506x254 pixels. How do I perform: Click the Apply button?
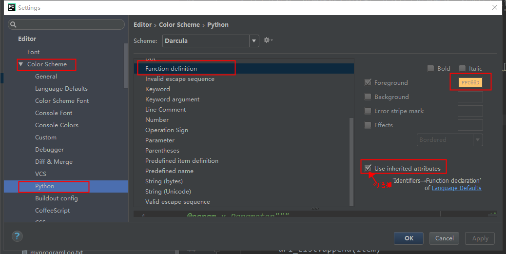[x=480, y=238]
